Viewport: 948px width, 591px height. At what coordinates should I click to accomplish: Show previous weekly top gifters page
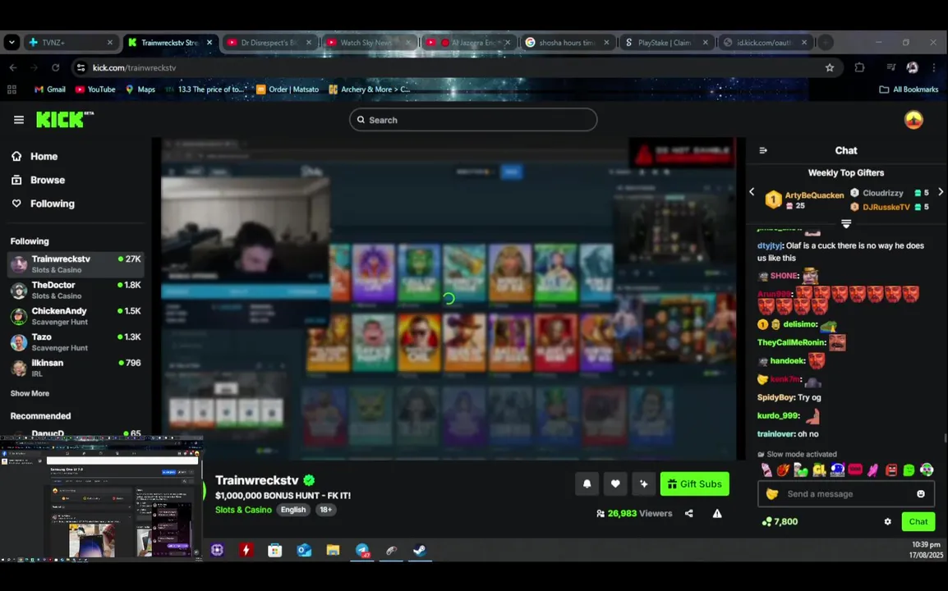click(752, 191)
